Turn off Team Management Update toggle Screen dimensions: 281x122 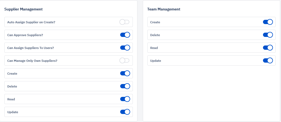pyautogui.click(x=268, y=60)
